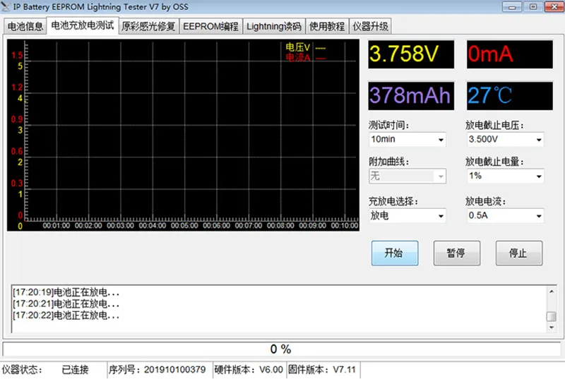Click the 3.758V voltage readout
This screenshot has height=379, width=565.
[411, 54]
